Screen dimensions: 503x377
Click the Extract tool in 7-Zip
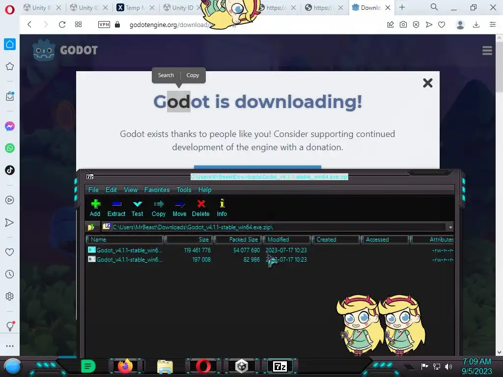point(116,208)
